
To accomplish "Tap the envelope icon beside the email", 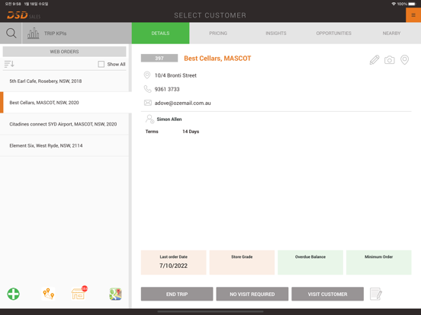I will (148, 103).
